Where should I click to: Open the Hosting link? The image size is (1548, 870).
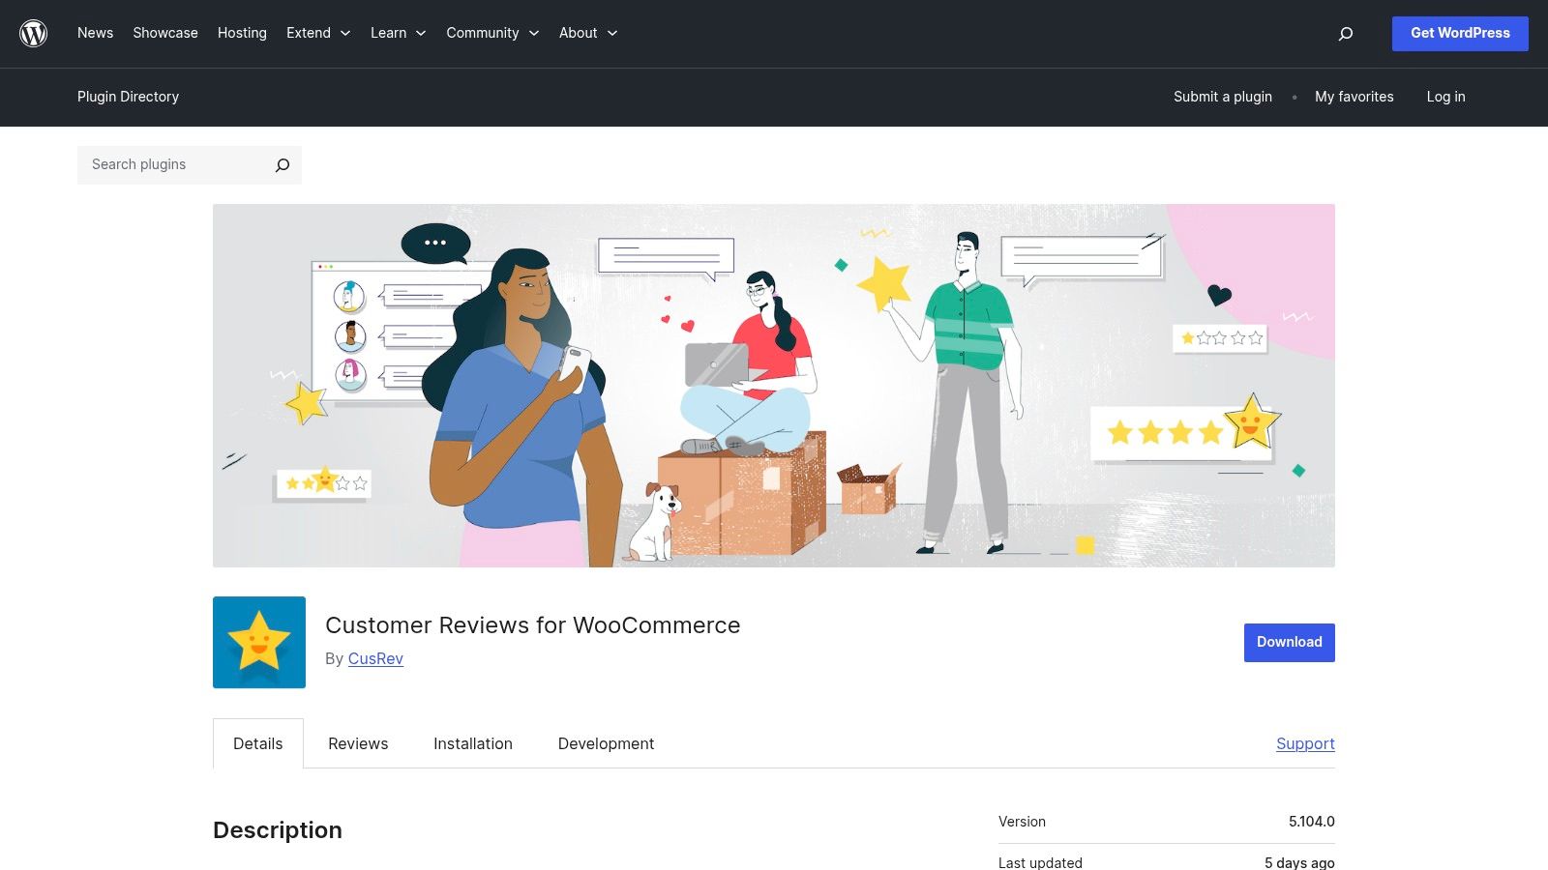(242, 33)
